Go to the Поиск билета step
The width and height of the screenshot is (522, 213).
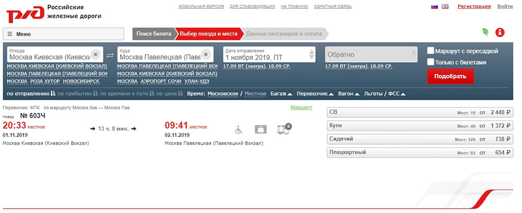coord(153,34)
